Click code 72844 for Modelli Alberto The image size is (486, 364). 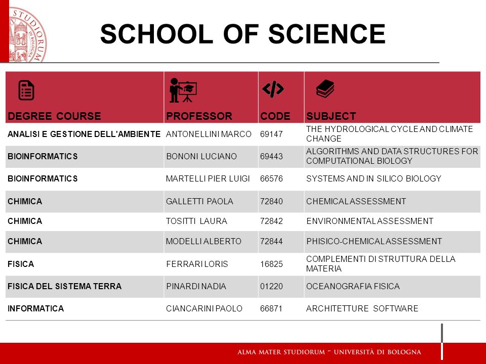(271, 241)
